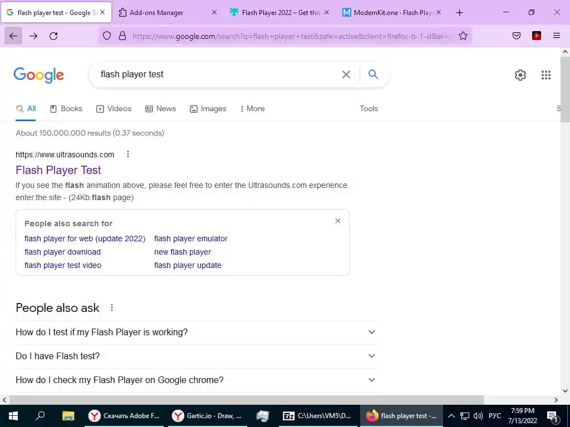Viewport: 570px width, 427px height.
Task: Clear the Google search box text
Action: coord(346,75)
